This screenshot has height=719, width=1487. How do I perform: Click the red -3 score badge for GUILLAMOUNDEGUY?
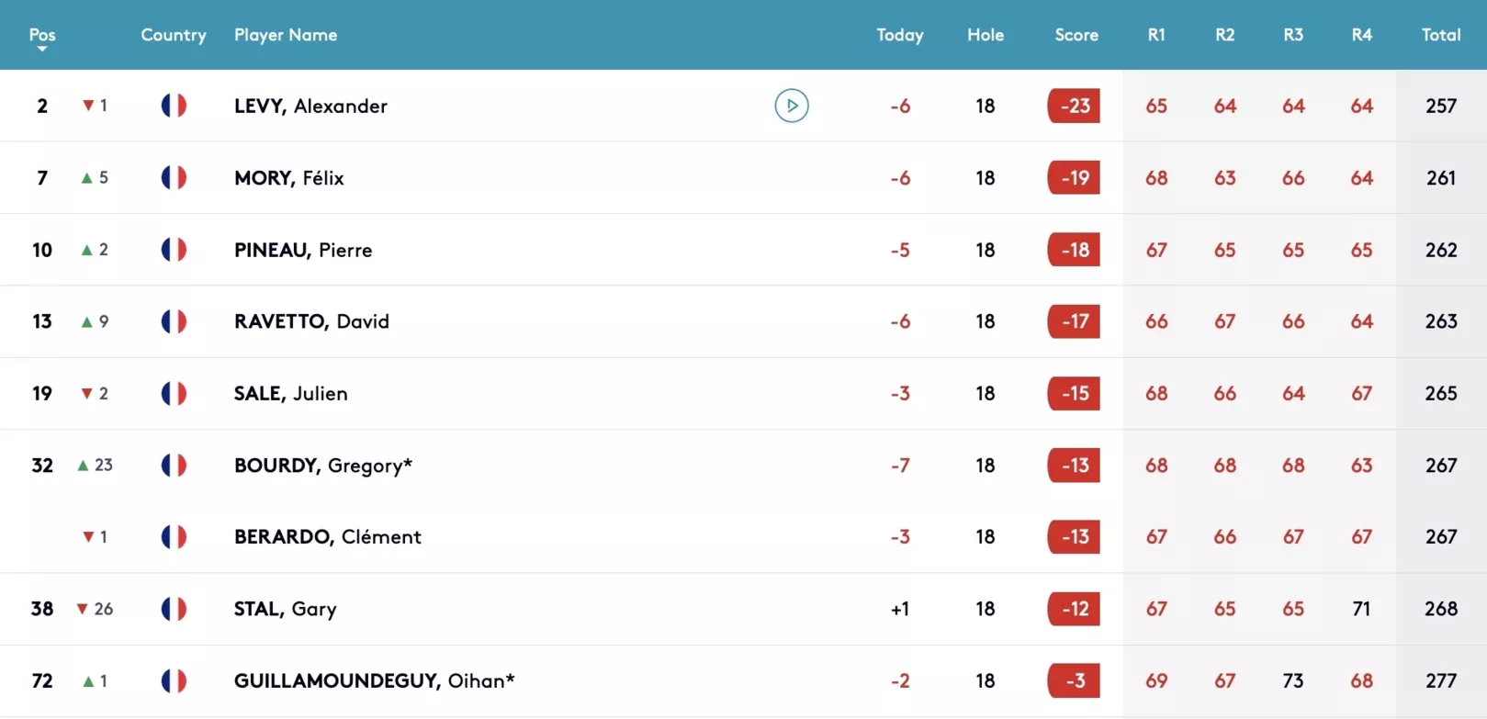point(1074,680)
